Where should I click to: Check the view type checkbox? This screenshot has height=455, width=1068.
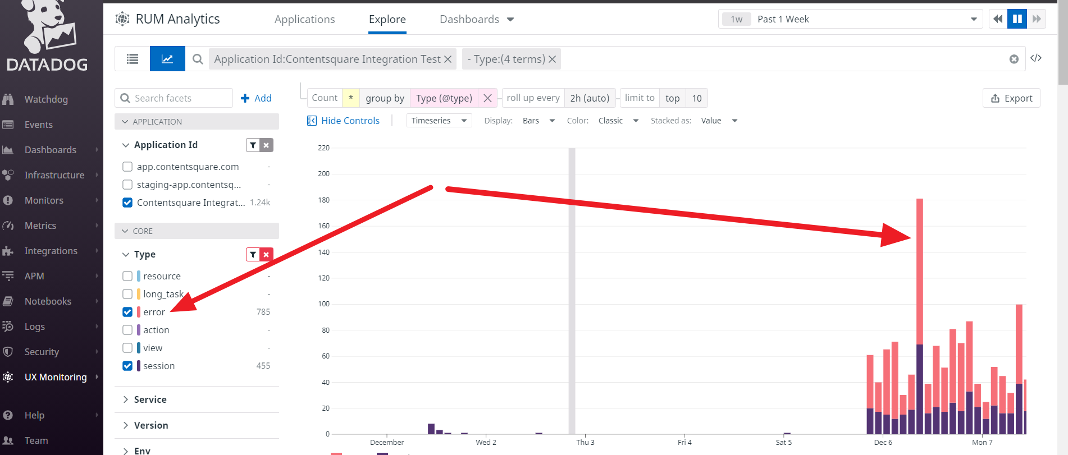(127, 348)
